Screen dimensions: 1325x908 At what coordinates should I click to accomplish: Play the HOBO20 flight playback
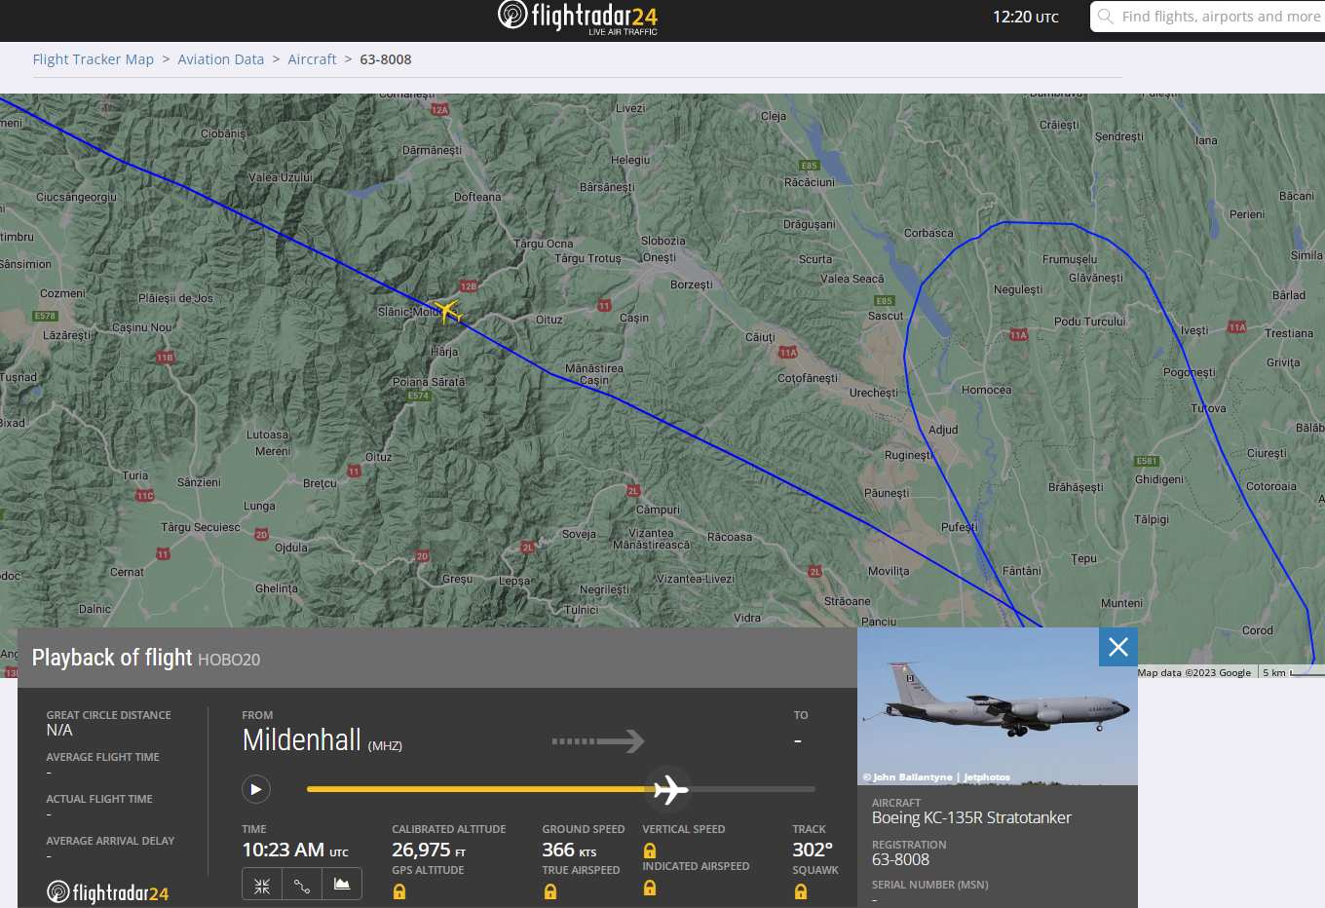pos(256,789)
